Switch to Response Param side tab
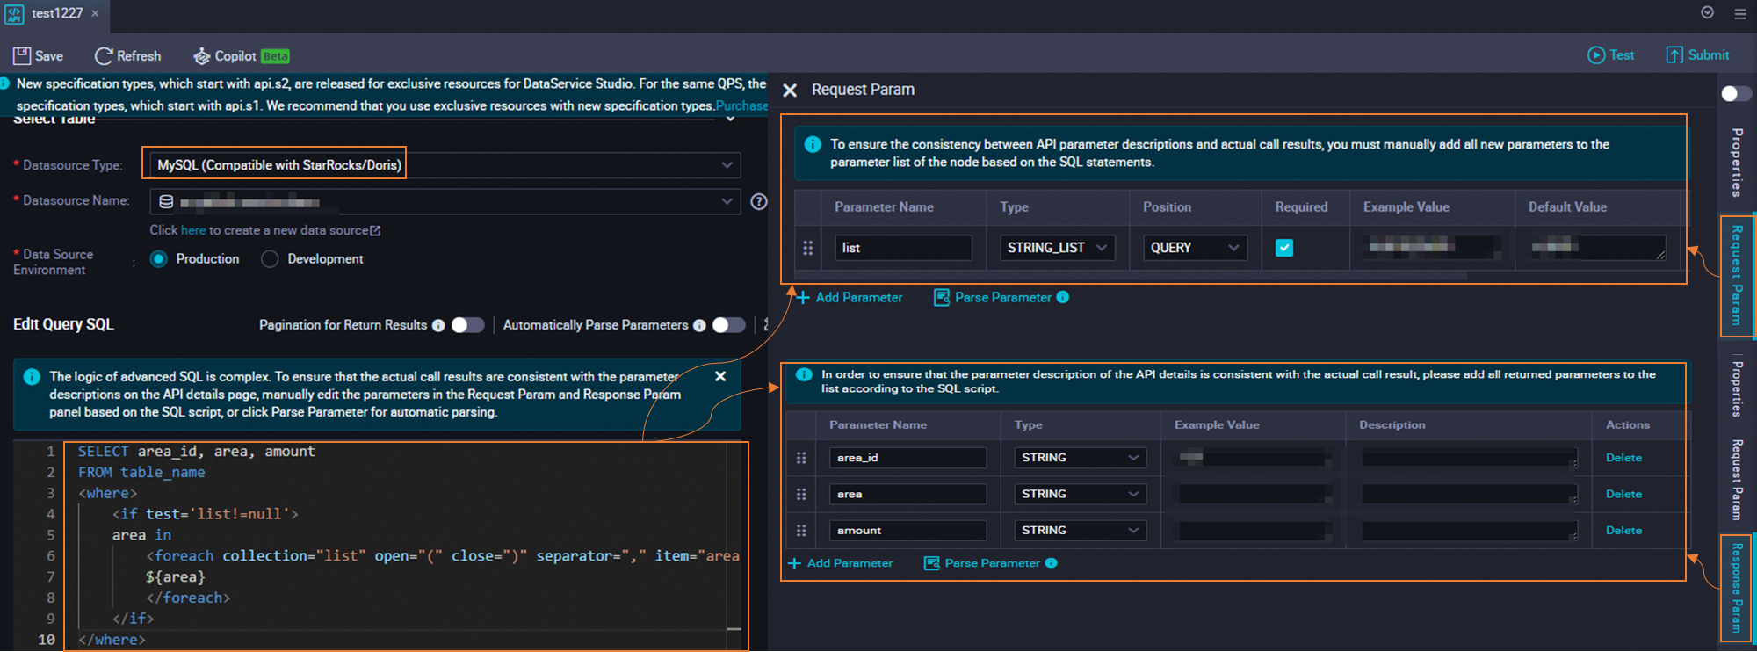 point(1736,588)
